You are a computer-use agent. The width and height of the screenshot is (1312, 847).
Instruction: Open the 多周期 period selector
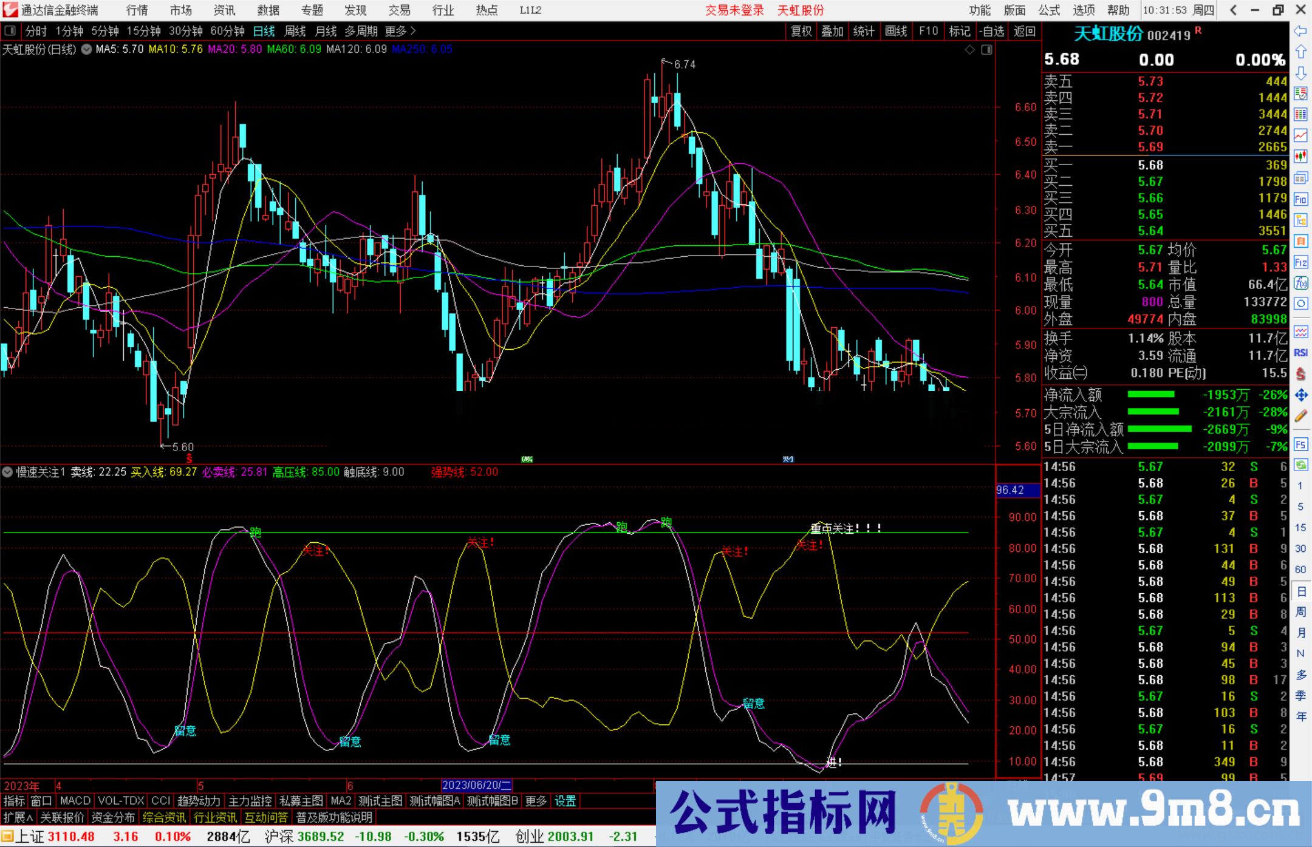(x=361, y=31)
